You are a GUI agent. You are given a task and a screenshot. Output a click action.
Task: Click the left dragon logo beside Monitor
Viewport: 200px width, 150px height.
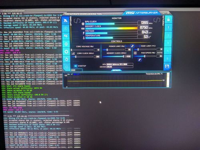77,21
